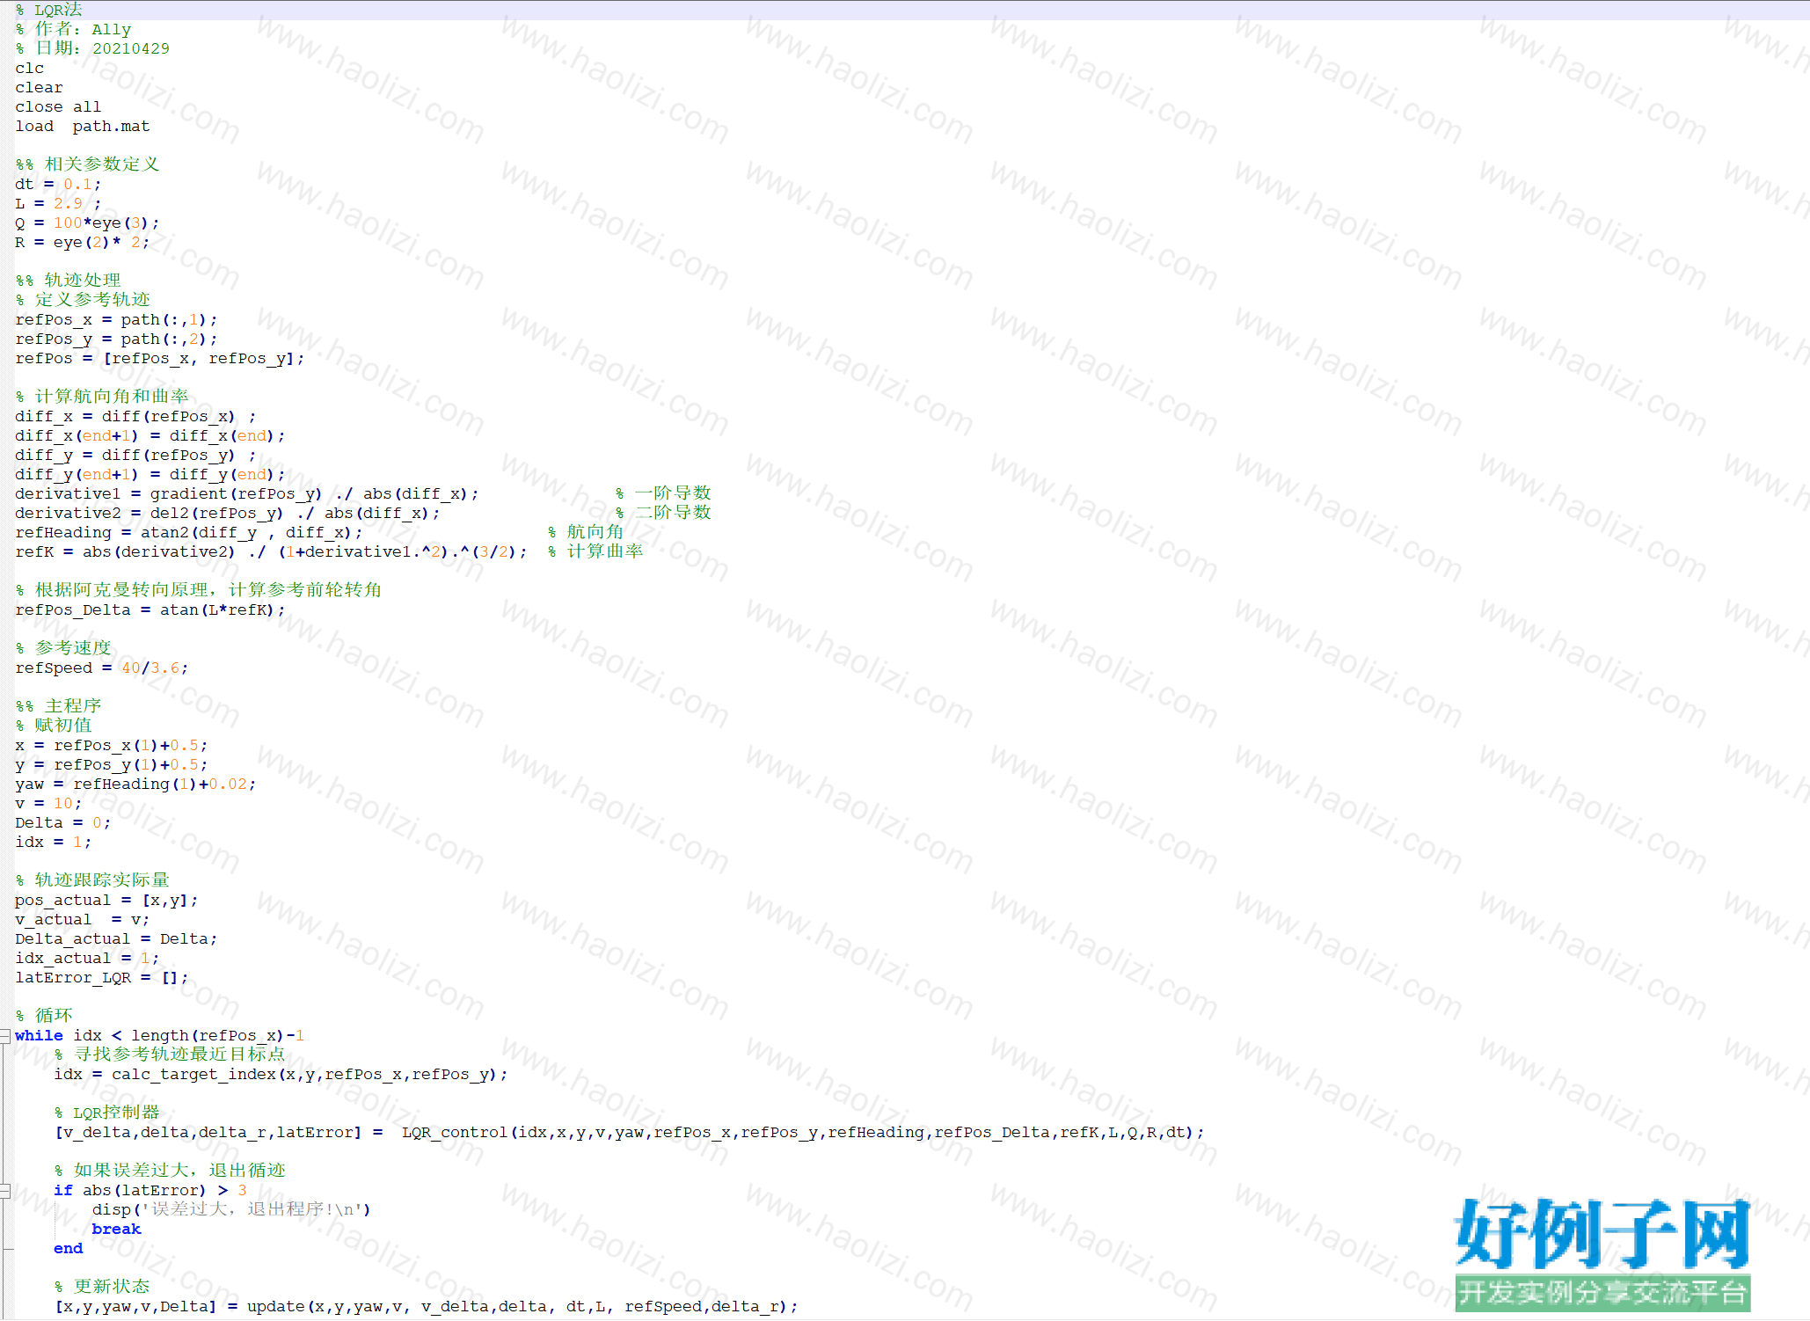Collapse the while loop code fold

[5, 1036]
